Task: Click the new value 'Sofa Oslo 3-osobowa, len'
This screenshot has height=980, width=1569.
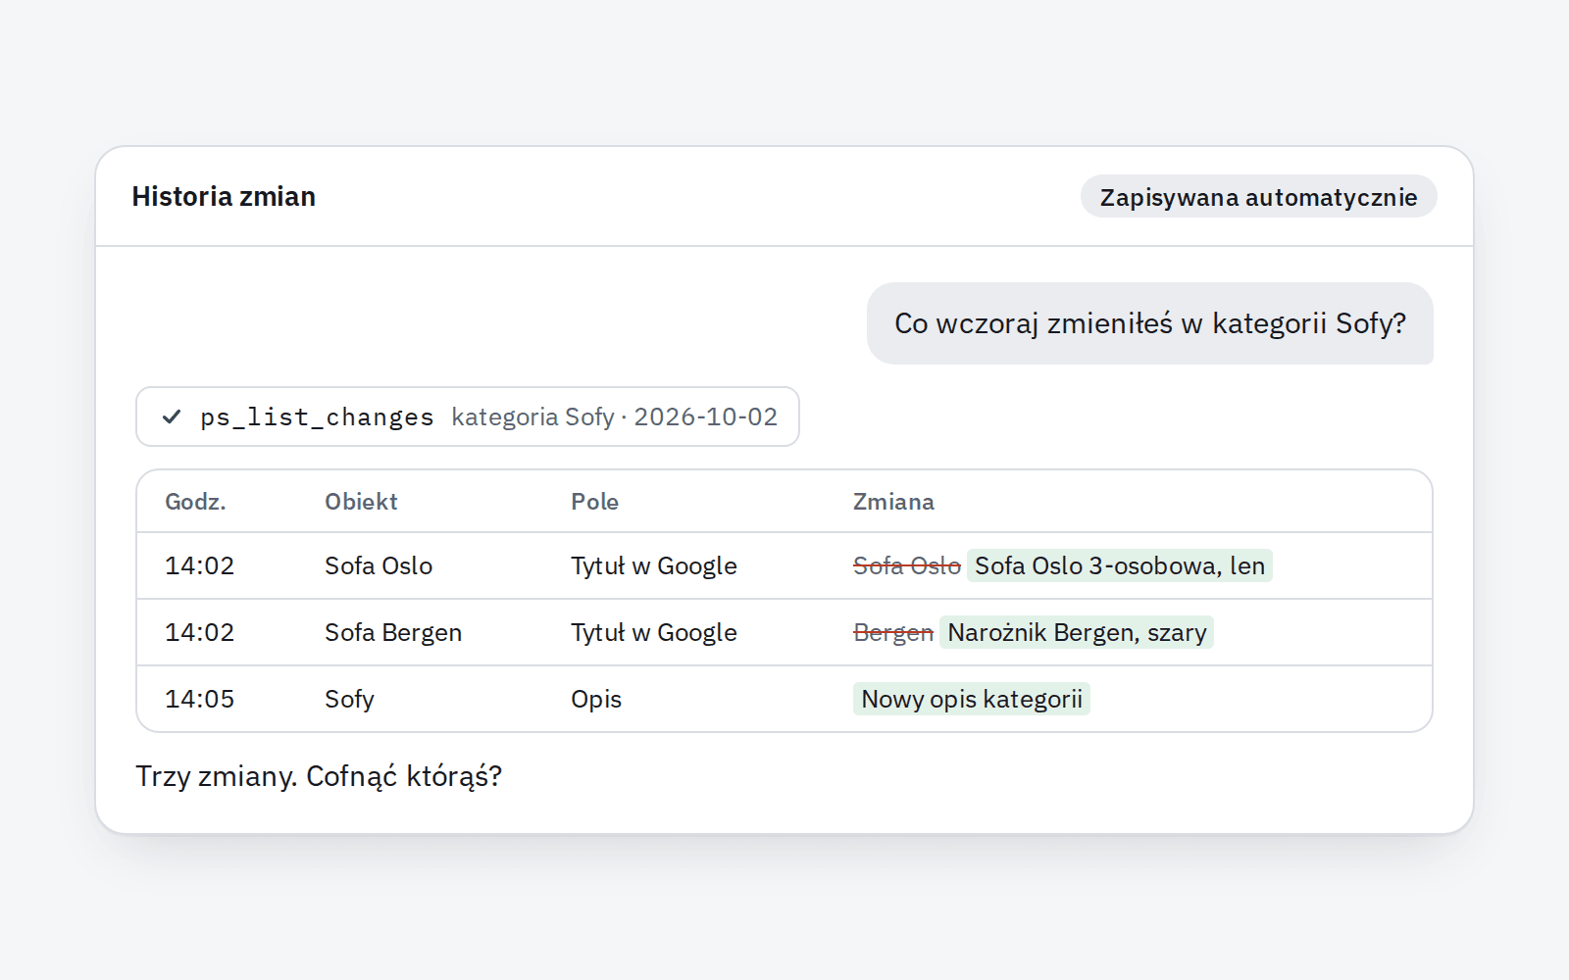Action: (1120, 565)
